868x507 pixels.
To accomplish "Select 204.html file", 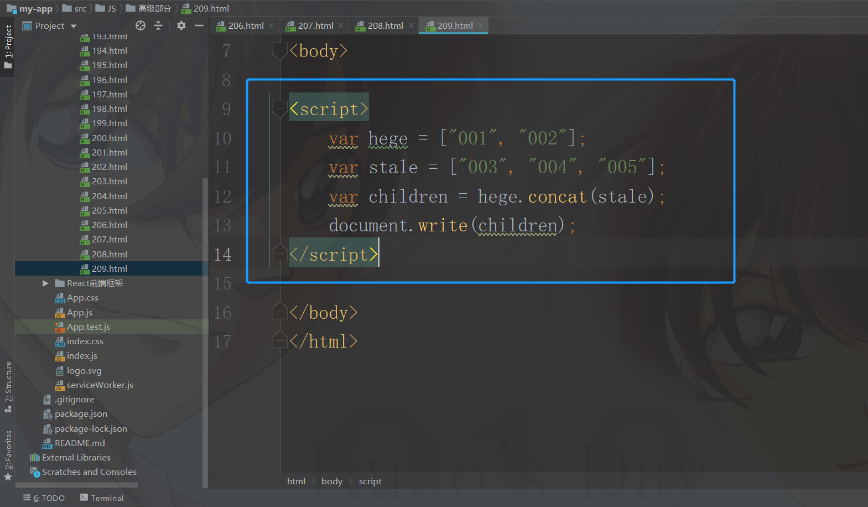I will click(x=103, y=196).
